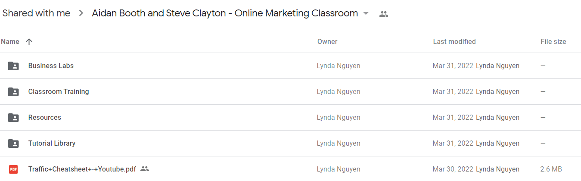581x181 pixels.
Task: Click the Mar 30, 2022 modified date
Action: tap(453, 169)
